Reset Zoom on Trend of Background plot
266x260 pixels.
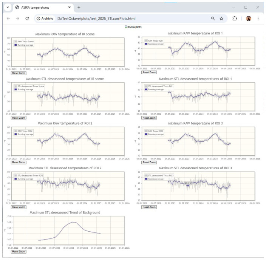click(19, 252)
